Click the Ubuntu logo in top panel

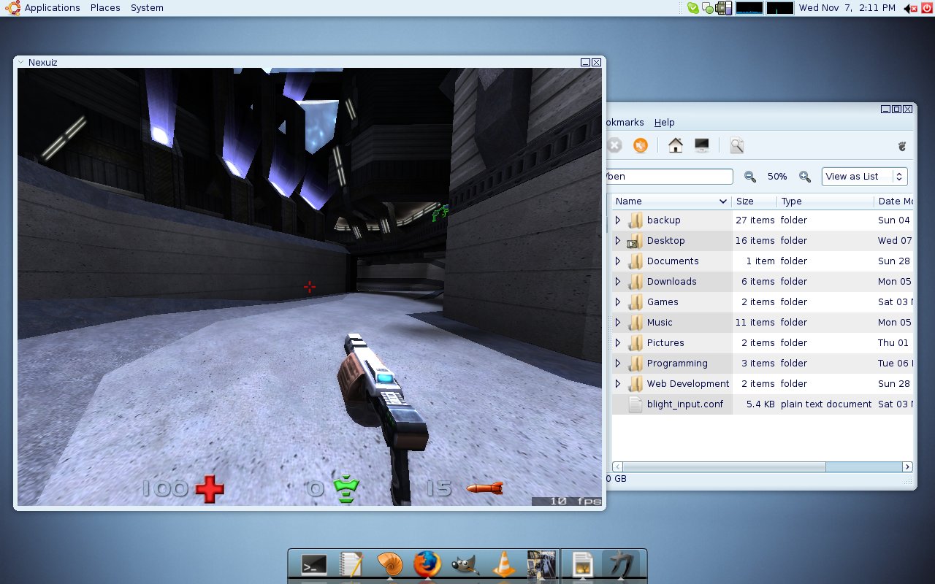[x=12, y=8]
